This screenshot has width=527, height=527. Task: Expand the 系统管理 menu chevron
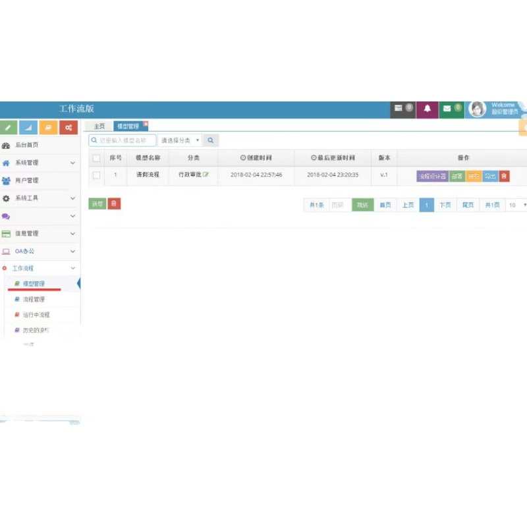pos(72,163)
